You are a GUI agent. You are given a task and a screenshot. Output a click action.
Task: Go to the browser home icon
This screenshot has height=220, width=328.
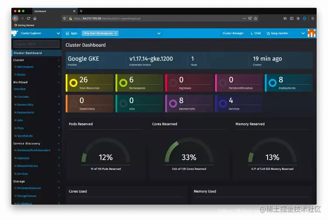pyautogui.click(x=35, y=18)
